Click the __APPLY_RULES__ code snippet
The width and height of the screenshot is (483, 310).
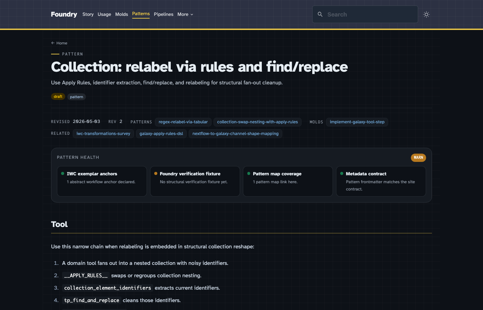click(x=86, y=276)
